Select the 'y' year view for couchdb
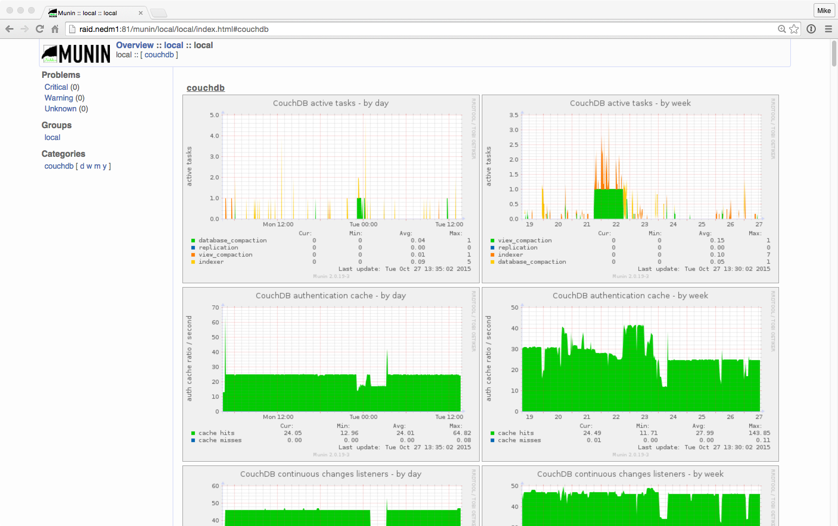The height and width of the screenshot is (526, 838). click(x=104, y=166)
